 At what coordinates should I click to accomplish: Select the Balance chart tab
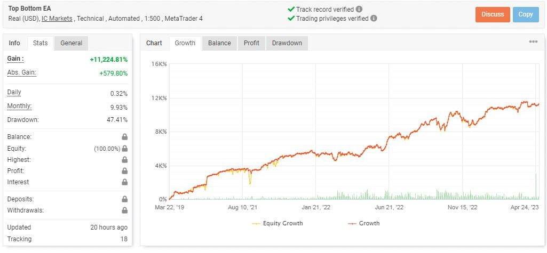click(219, 43)
